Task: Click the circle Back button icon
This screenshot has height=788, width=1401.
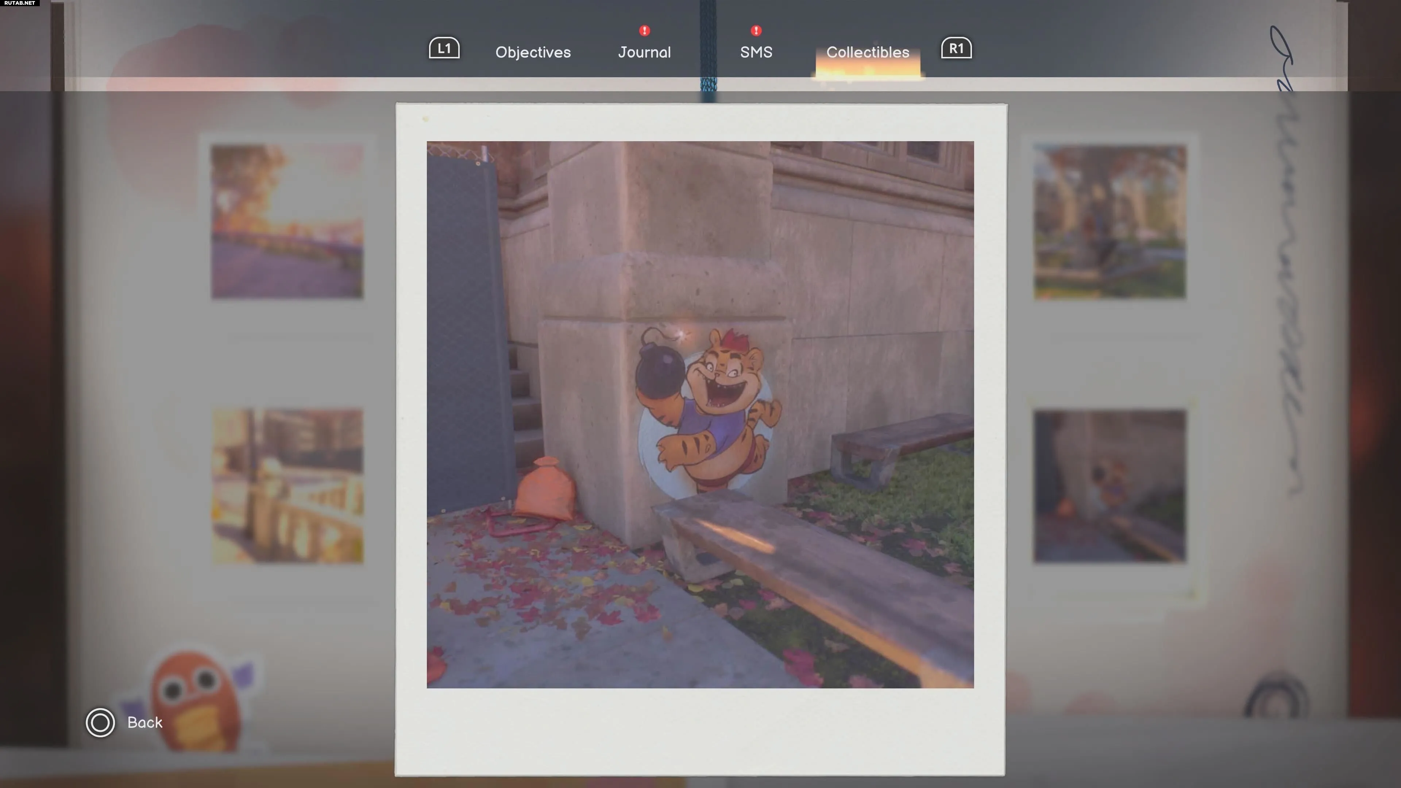Action: pos(100,723)
